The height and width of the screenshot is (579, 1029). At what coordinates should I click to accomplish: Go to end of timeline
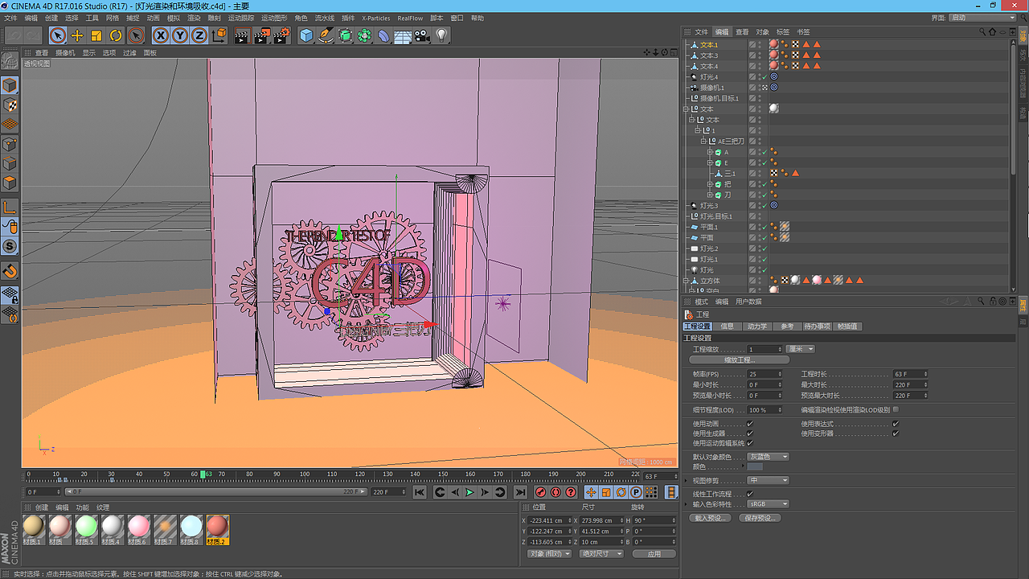coord(520,492)
